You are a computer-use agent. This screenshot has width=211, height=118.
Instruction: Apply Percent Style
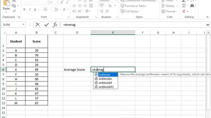(x=110, y=6)
